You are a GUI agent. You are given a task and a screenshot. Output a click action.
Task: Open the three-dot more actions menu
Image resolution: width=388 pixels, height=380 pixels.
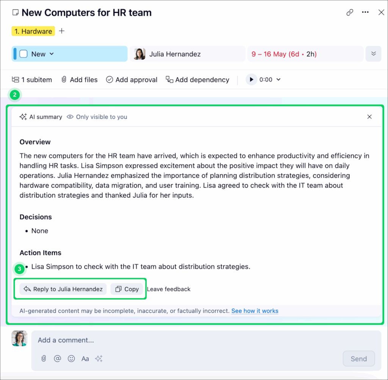(x=365, y=13)
